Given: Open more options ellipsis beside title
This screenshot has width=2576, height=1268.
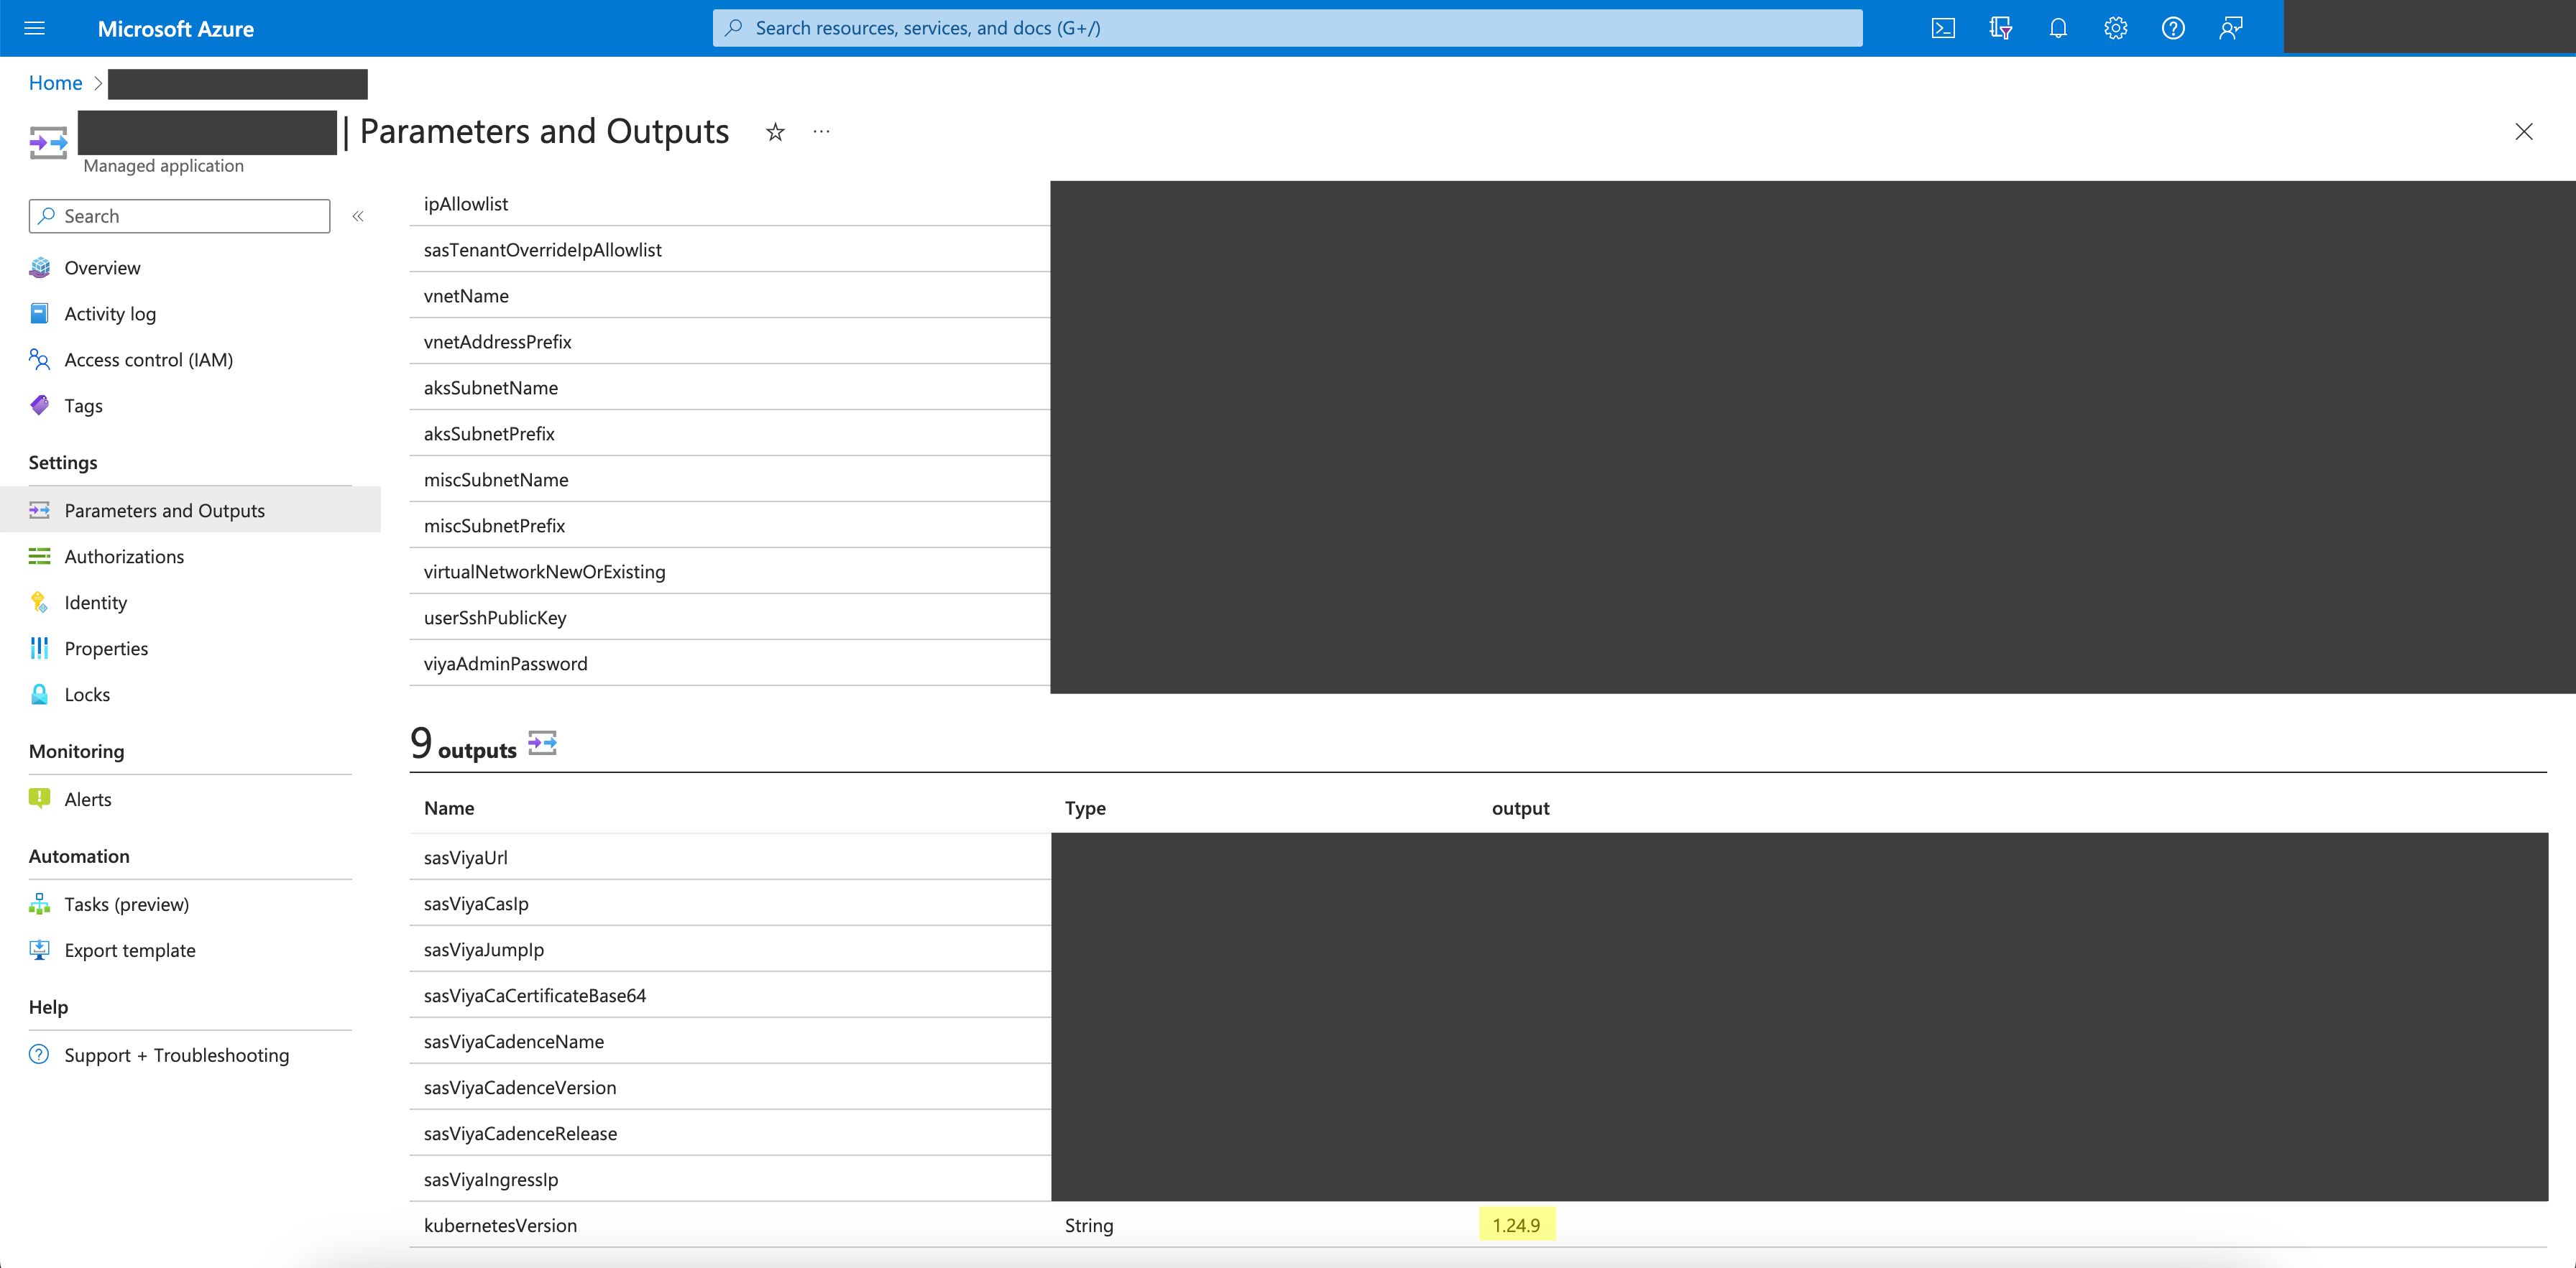Looking at the screenshot, I should (x=821, y=132).
